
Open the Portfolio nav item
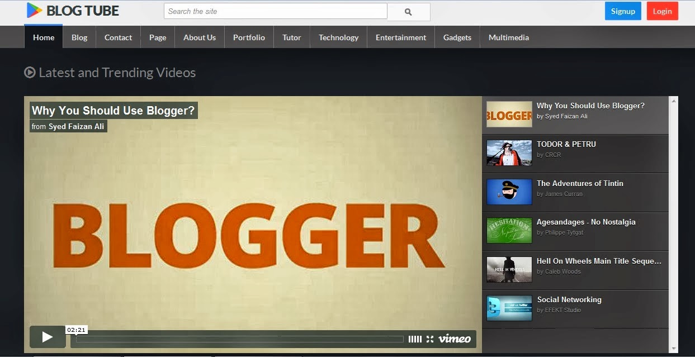[249, 37]
